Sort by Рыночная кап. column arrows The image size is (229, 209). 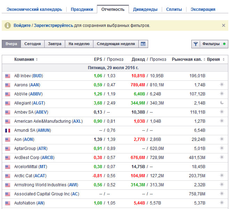coord(204,59)
